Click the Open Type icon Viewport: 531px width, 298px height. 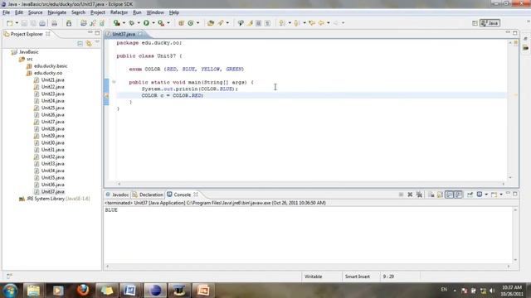pyautogui.click(x=211, y=23)
